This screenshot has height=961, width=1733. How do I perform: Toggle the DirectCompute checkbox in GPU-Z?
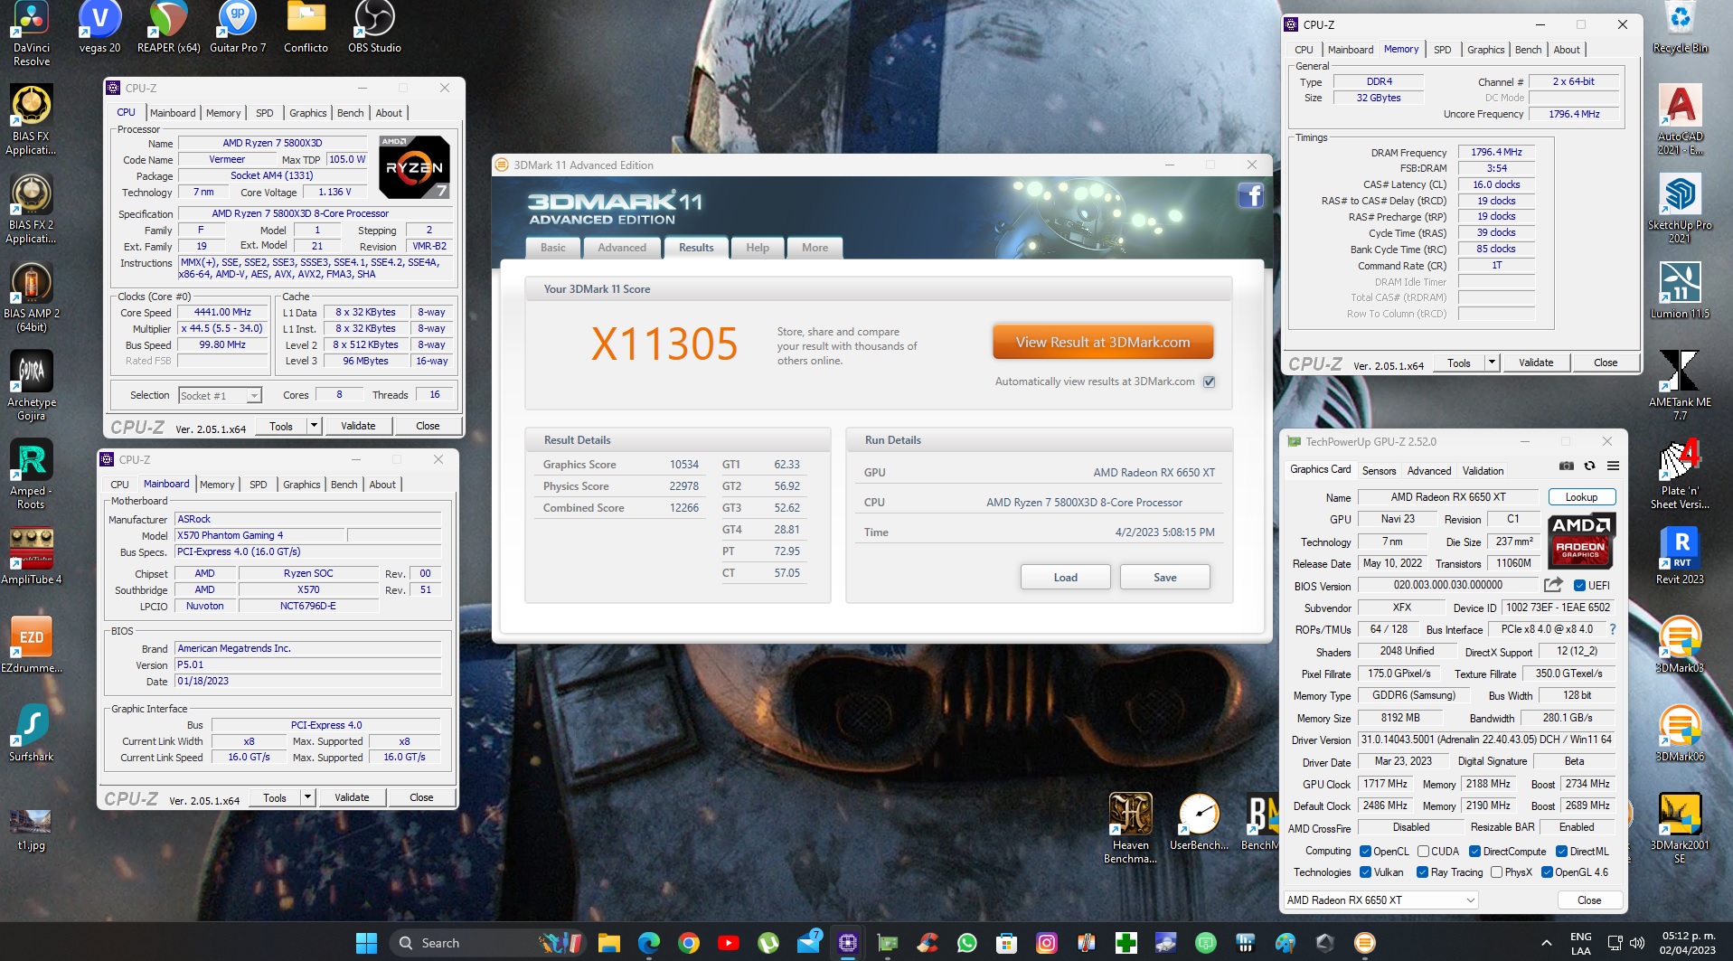1474,851
